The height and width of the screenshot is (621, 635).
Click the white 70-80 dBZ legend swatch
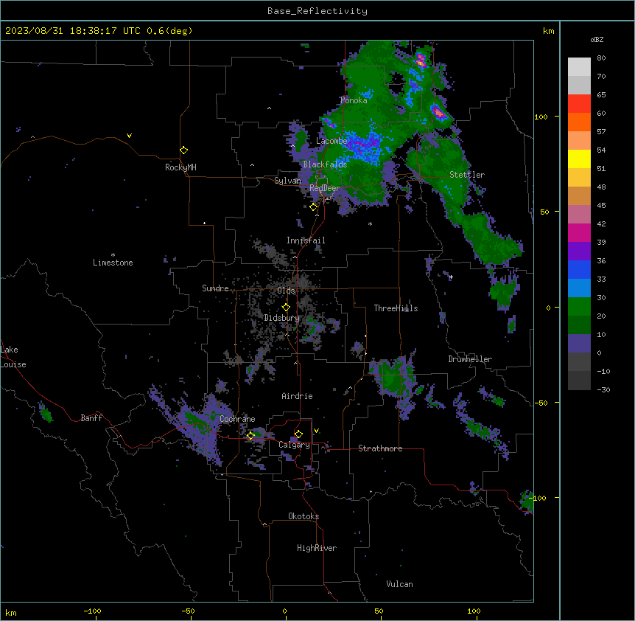point(579,67)
